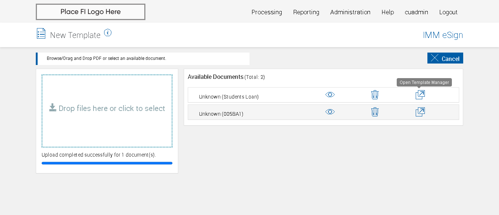Log out using the Logout link

pos(448,12)
